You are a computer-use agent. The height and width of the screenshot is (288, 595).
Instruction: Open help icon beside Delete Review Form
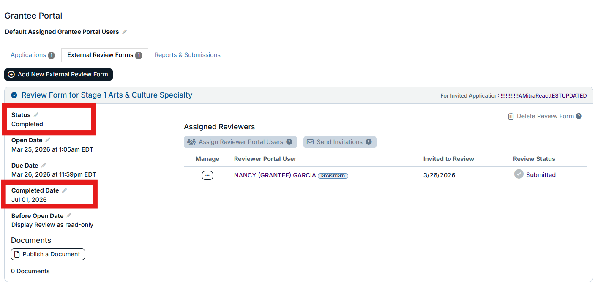point(579,116)
